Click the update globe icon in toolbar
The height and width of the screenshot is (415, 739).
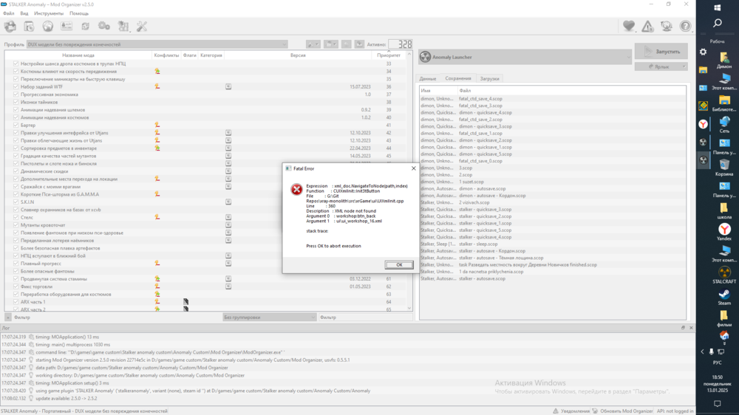[667, 27]
